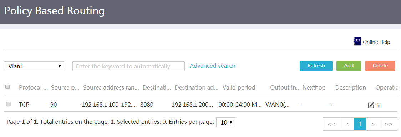This screenshot has width=401, height=137.
Task: Click the Valid period column header
Action: [x=239, y=87]
